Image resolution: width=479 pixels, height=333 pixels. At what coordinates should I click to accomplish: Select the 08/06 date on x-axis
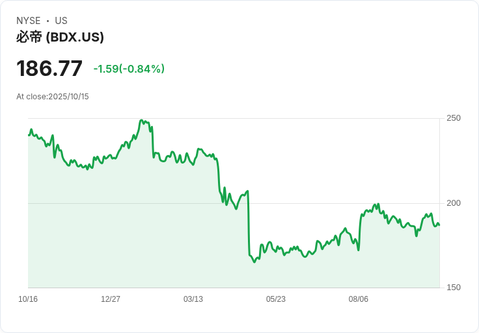tap(359, 299)
